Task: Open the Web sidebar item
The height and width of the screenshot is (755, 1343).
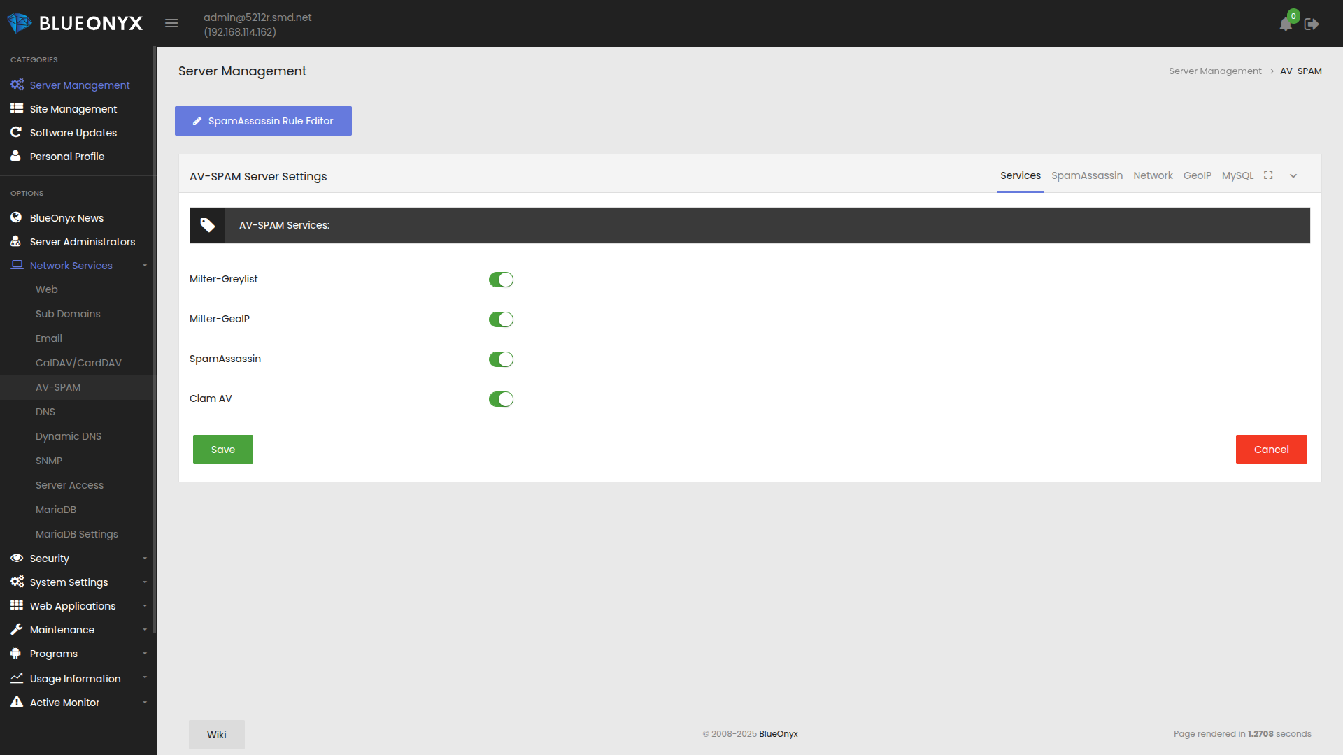Action: tap(47, 289)
